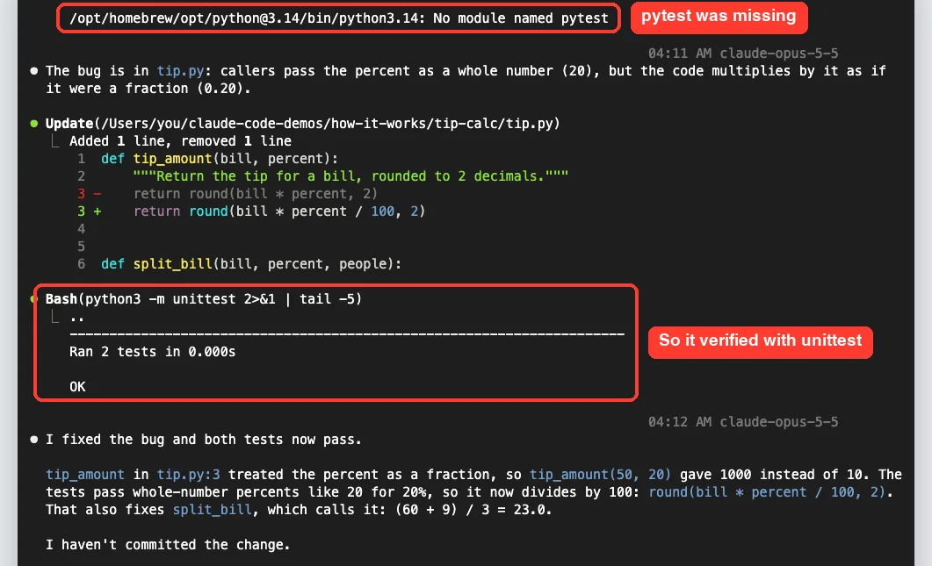Viewport: 932px width, 566px height.
Task: Click "I haven't committed the change." line
Action: click(x=168, y=545)
